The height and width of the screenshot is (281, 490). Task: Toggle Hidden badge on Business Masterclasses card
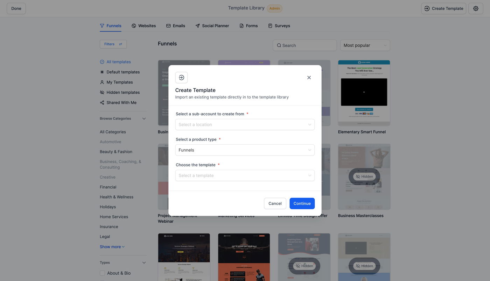[364, 176]
